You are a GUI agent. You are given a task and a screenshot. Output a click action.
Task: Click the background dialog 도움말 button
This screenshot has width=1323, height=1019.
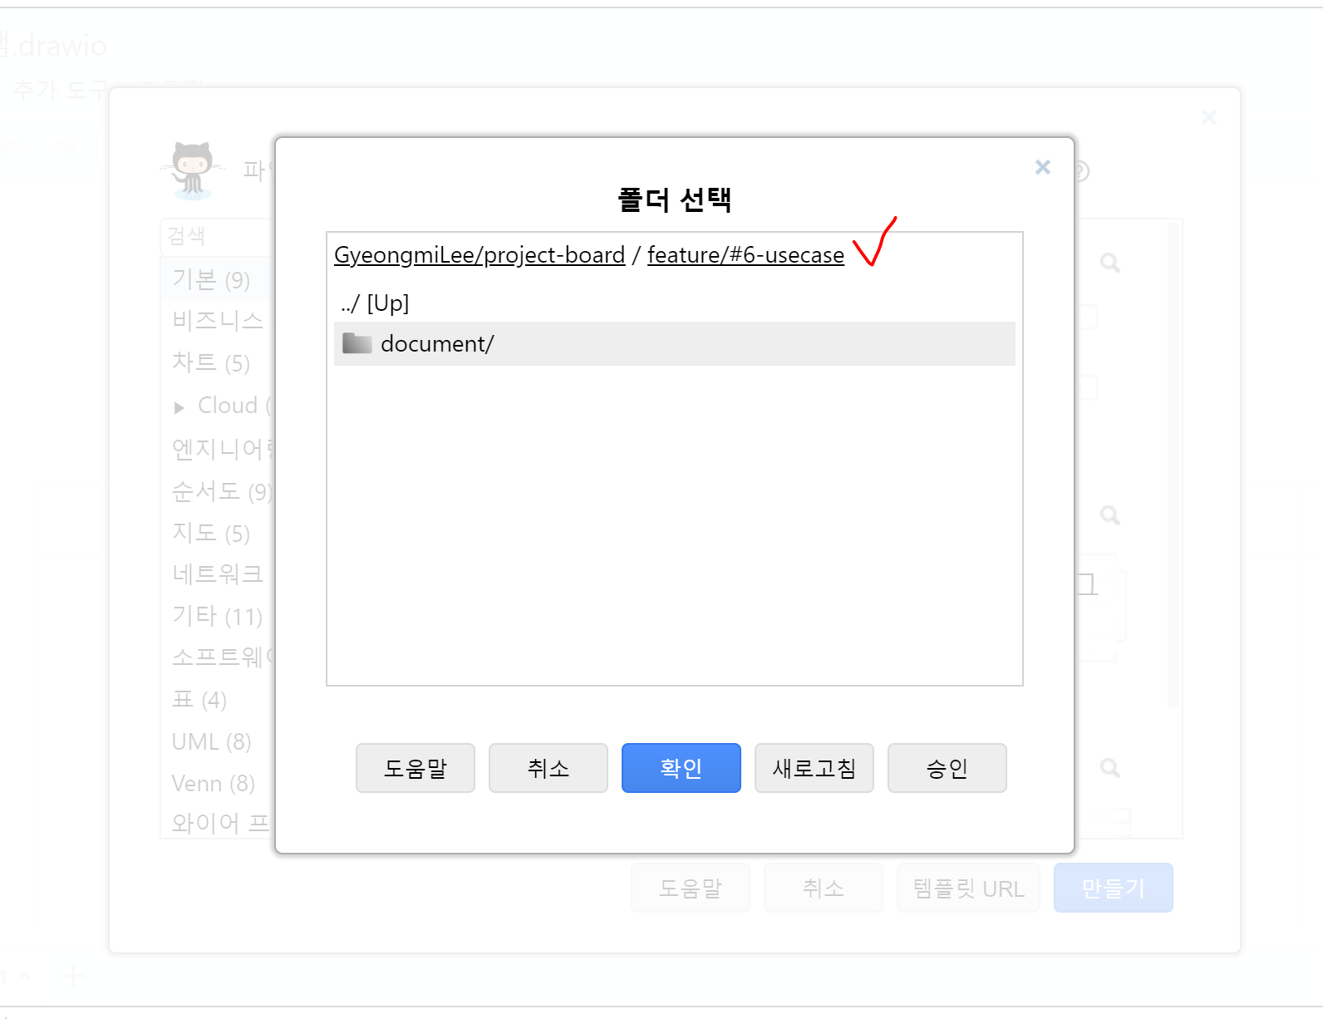[x=691, y=888]
